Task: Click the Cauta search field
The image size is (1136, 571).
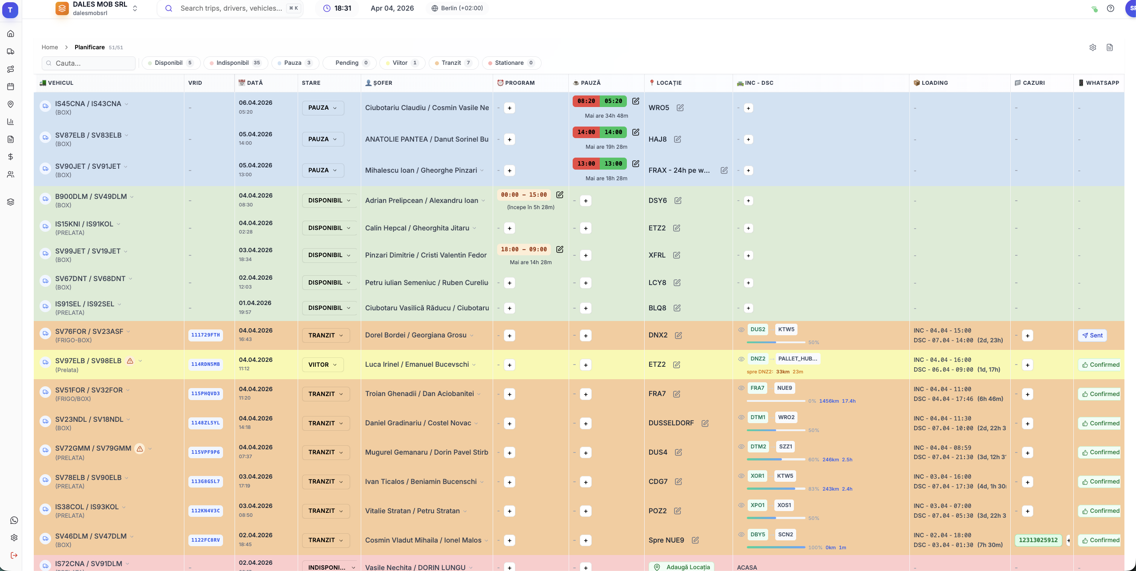Action: pos(88,63)
